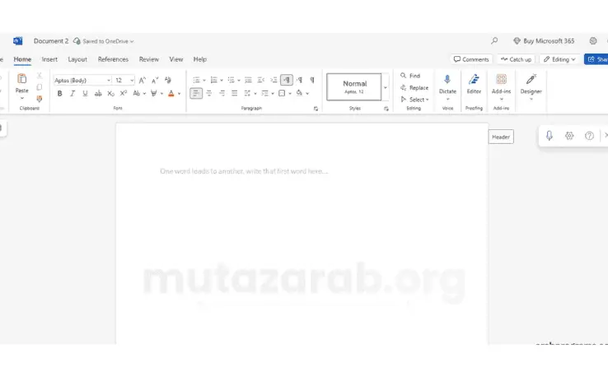Open the Help tab
This screenshot has height=377, width=608.
point(199,59)
